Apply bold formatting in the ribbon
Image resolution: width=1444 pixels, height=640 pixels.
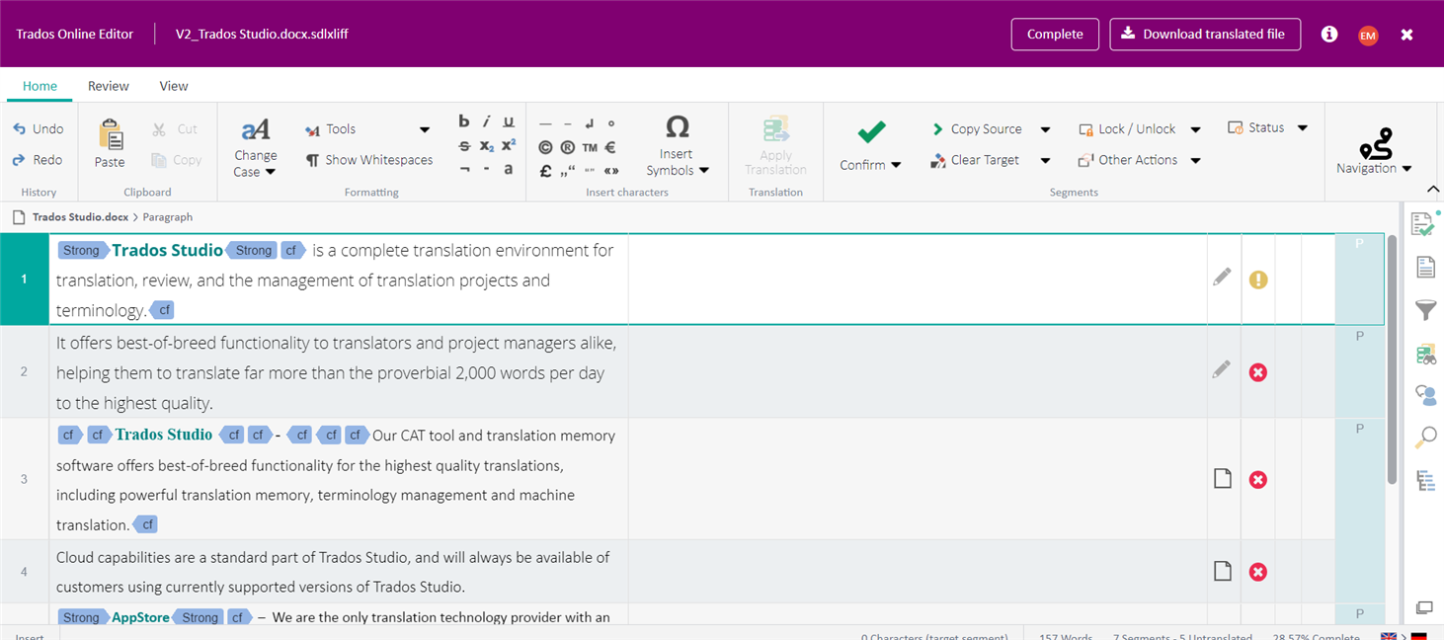point(464,121)
